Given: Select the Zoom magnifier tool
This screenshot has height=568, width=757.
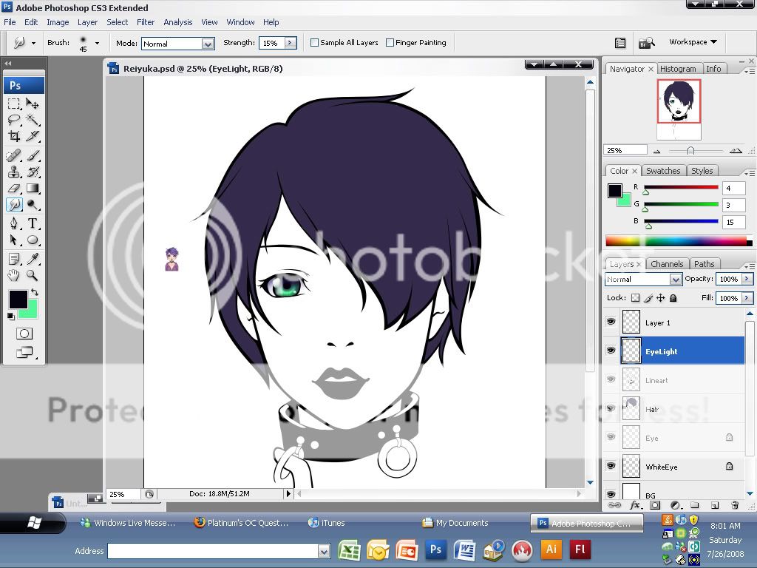Looking at the screenshot, I should click(33, 276).
